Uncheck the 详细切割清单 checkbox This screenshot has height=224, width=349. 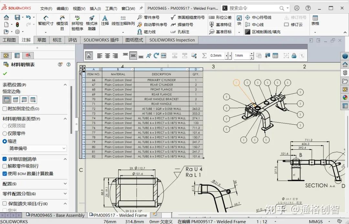[4, 159]
